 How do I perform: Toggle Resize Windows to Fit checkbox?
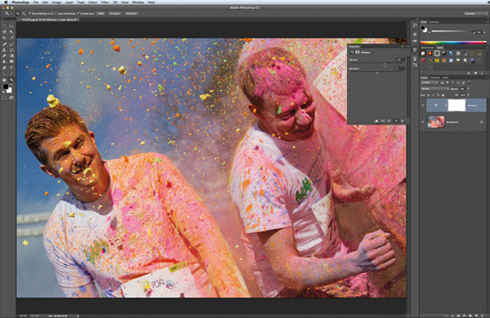pyautogui.click(x=30, y=13)
